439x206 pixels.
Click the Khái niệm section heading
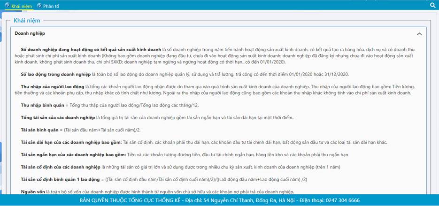pyautogui.click(x=27, y=20)
